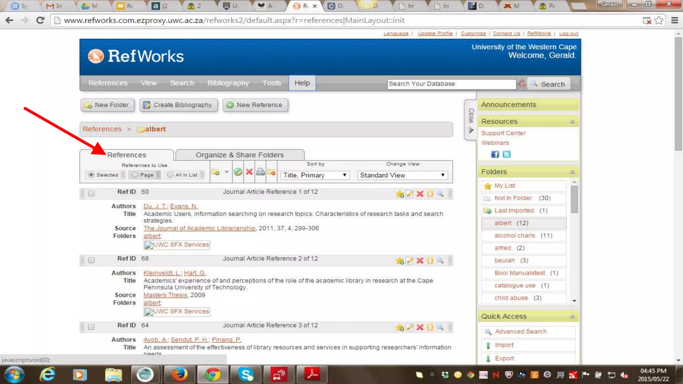Click remove-from-folder icon in toolbar

tap(271, 172)
